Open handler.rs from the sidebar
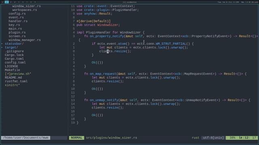The image size is (259, 145). (x=18, y=21)
